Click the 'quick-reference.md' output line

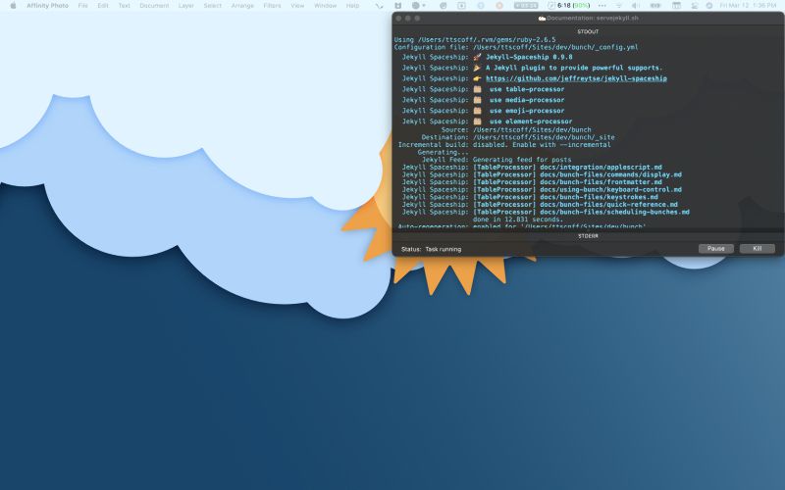tap(540, 205)
